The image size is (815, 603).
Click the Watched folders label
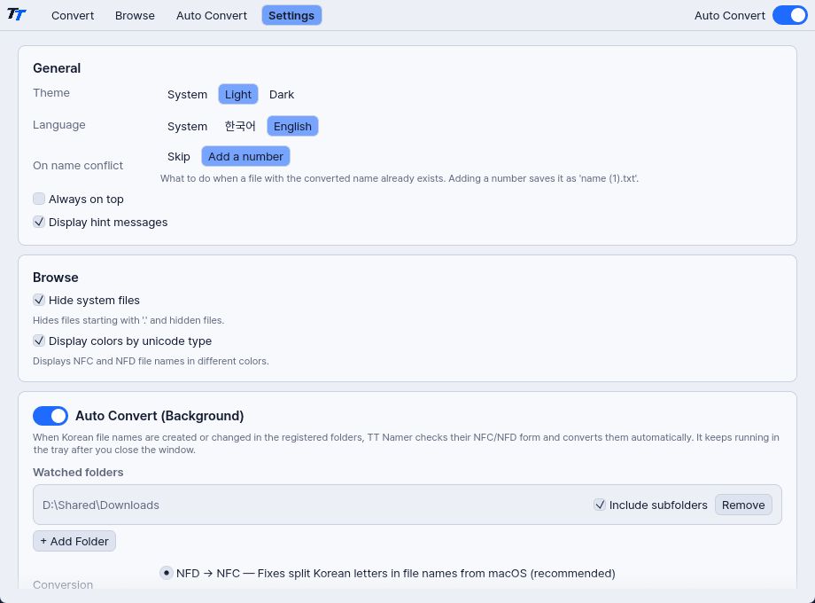pyautogui.click(x=78, y=472)
